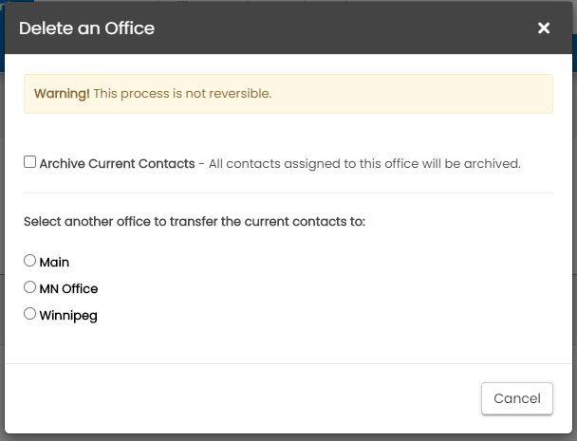Click the Winnipeg label text
The width and height of the screenshot is (577, 441).
pos(68,315)
